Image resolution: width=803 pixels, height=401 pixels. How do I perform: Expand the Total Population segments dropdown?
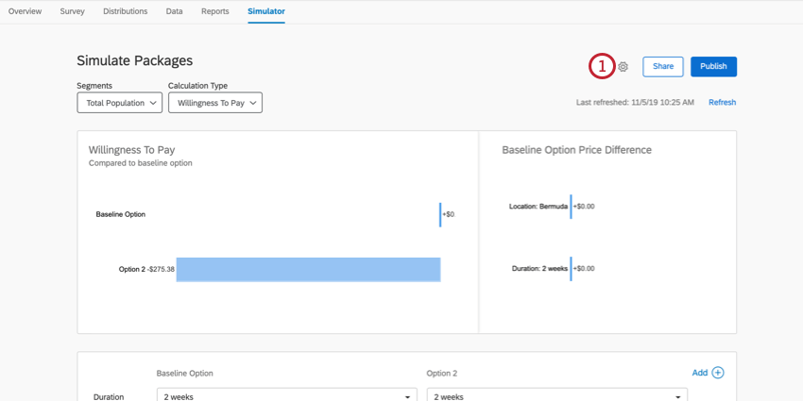pyautogui.click(x=119, y=103)
